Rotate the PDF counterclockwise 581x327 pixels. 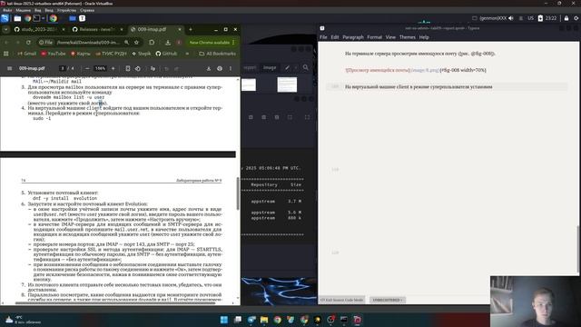(x=137, y=68)
